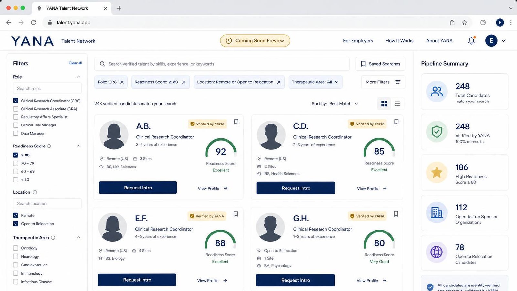Click the Location info icon

point(35,192)
